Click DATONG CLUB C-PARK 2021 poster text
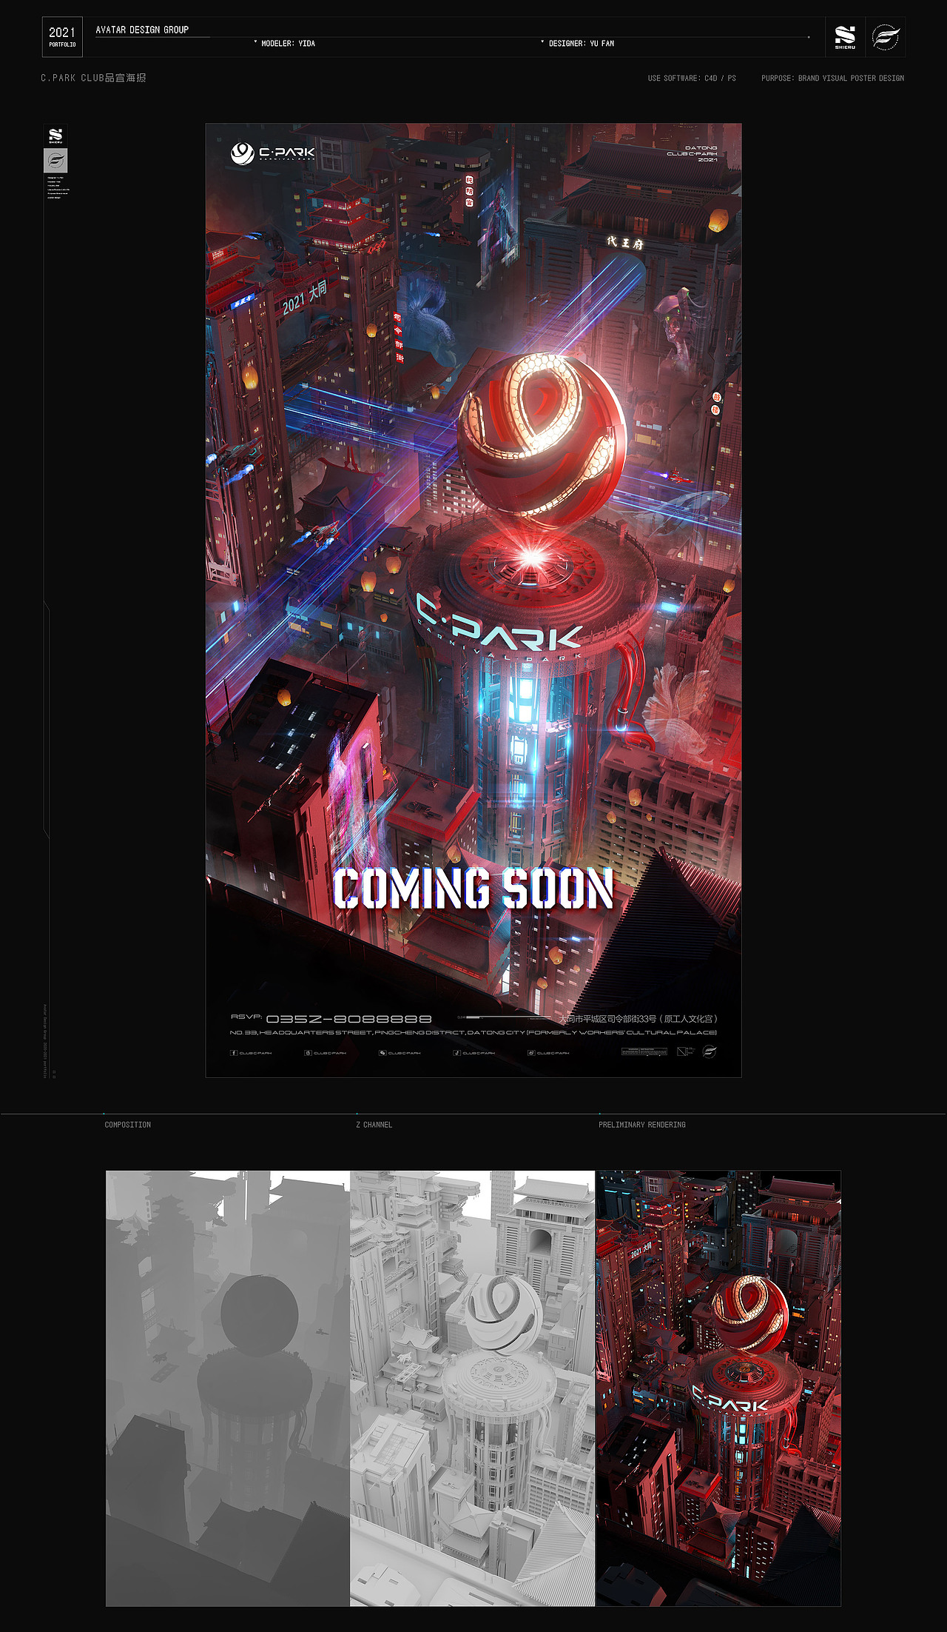The image size is (947, 1632). [x=692, y=154]
